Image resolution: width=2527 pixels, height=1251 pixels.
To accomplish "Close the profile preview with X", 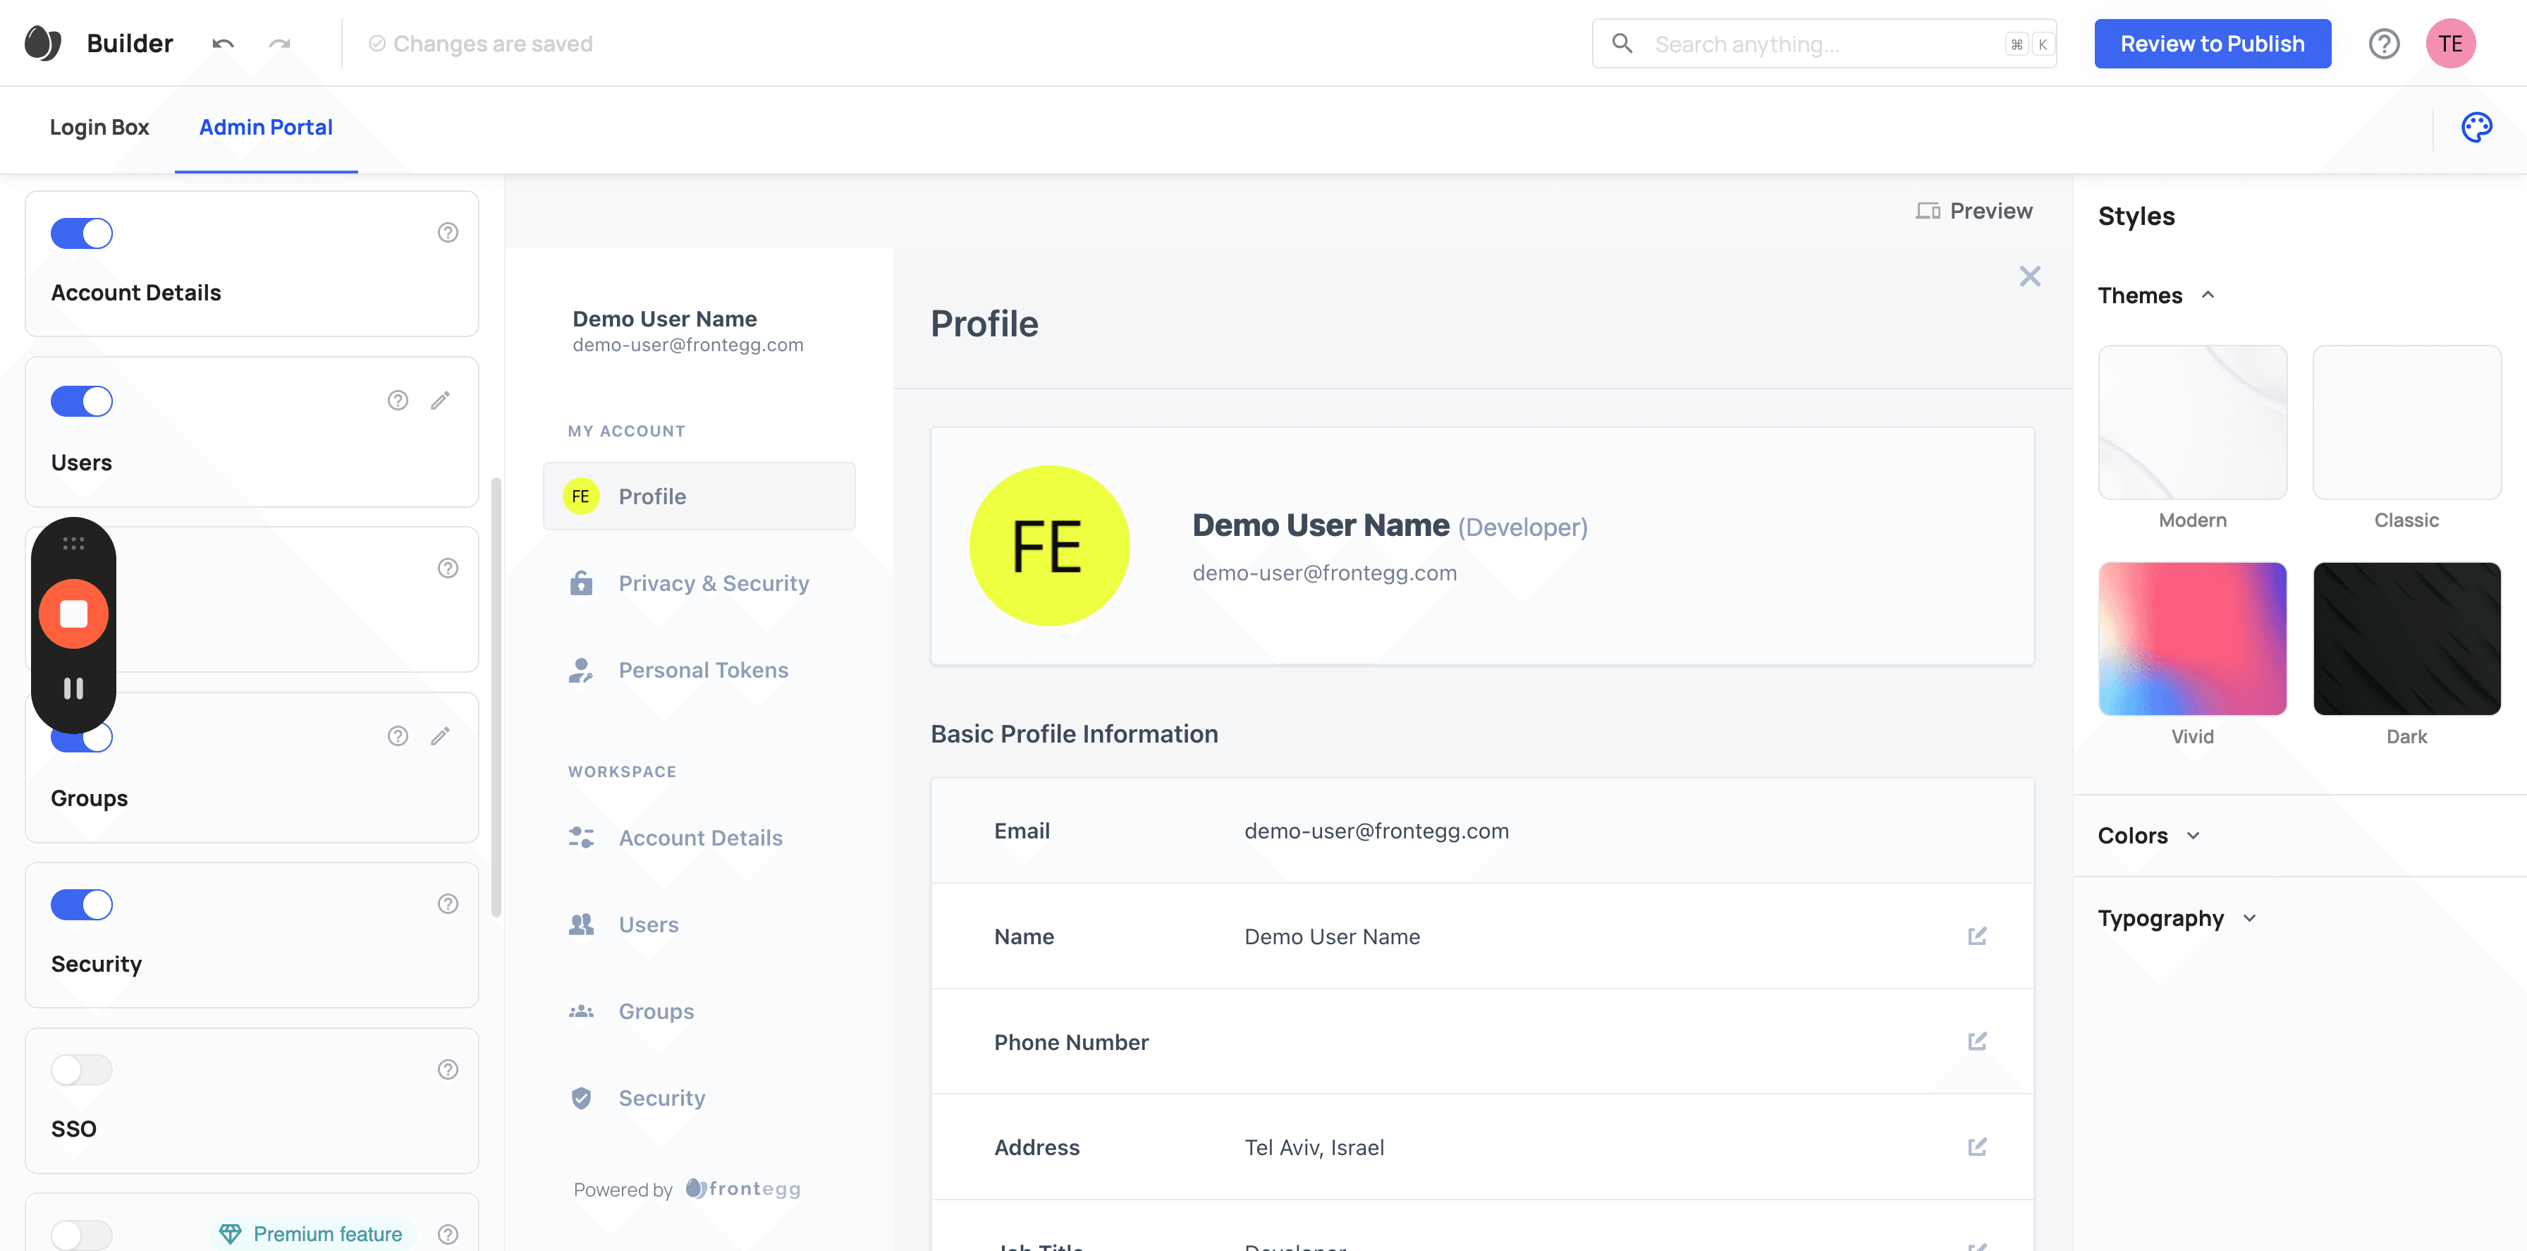I will pos(2030,276).
